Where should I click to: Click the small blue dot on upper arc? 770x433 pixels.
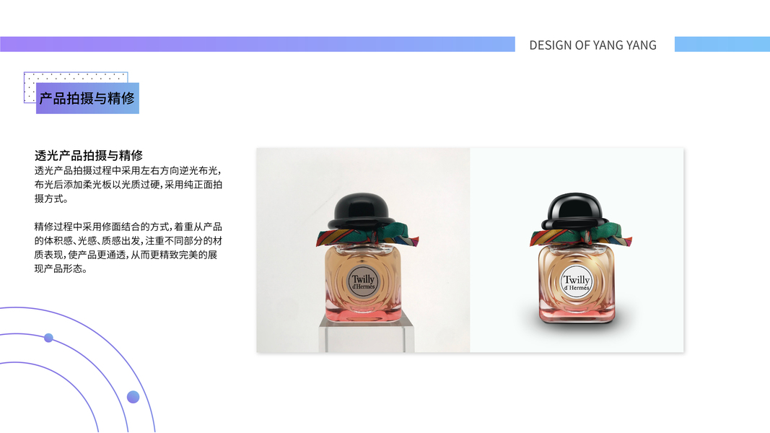coord(48,338)
